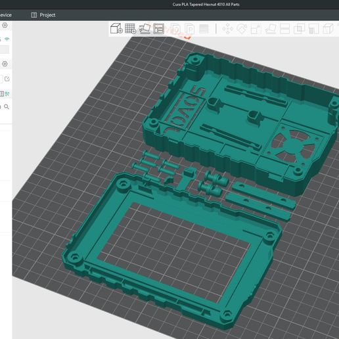Select the Lay on face tool
Screen dimensions: 339x339
click(x=271, y=29)
